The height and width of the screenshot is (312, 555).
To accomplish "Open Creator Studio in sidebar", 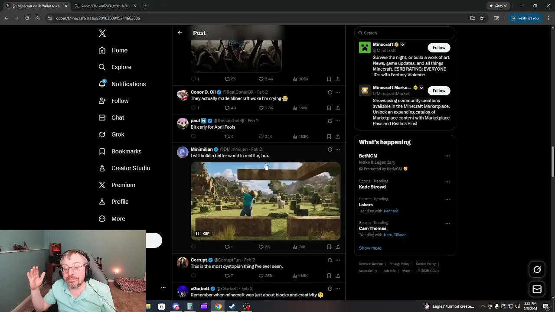I will (124, 168).
